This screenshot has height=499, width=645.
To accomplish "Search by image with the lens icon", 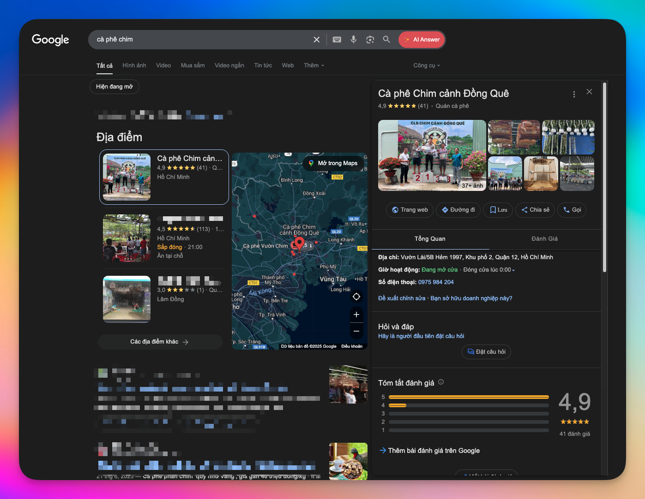I will click(370, 40).
